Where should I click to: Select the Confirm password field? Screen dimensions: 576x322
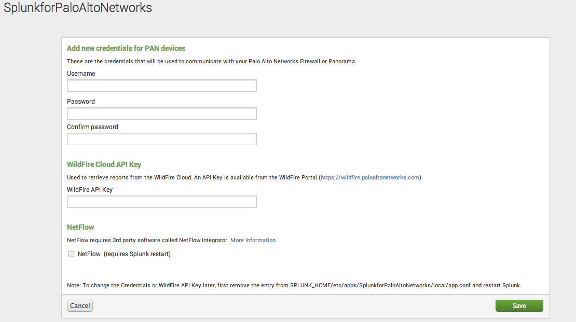(161, 138)
